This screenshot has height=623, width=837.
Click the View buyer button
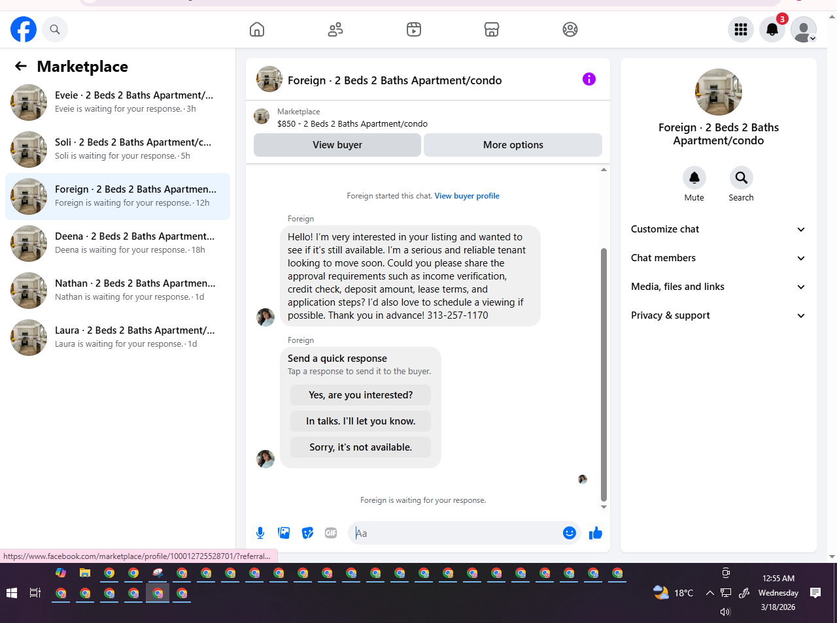coord(337,145)
